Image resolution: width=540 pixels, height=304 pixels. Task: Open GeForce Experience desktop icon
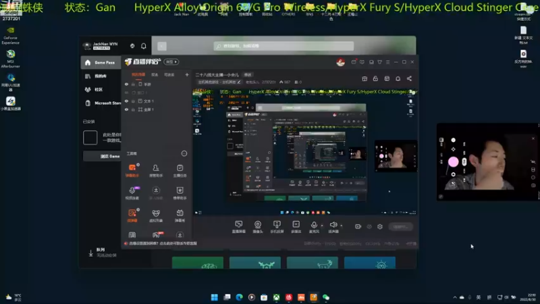click(x=10, y=36)
